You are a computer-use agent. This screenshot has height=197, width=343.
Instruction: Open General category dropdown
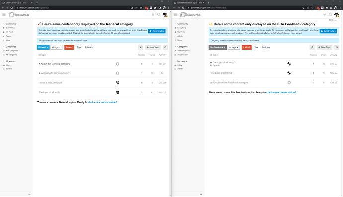pyautogui.click(x=43, y=47)
